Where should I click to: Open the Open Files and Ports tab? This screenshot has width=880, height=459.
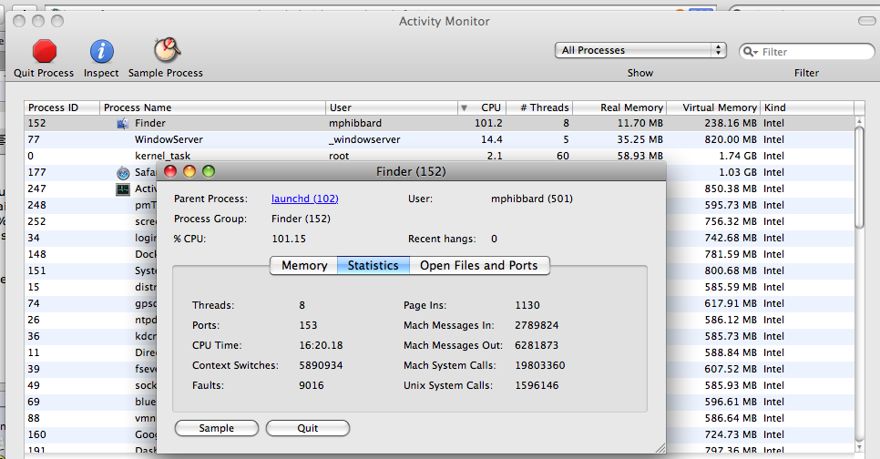(479, 265)
